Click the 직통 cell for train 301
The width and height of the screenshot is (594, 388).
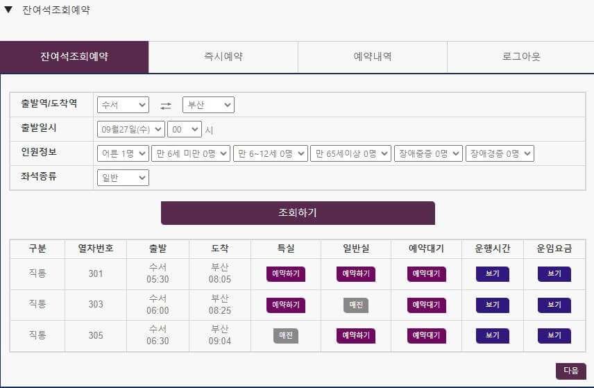37,273
